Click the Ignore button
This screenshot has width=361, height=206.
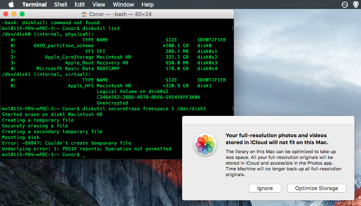pos(265,188)
